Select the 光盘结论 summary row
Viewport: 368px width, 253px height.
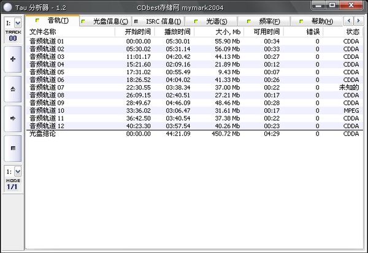pyautogui.click(x=194, y=134)
